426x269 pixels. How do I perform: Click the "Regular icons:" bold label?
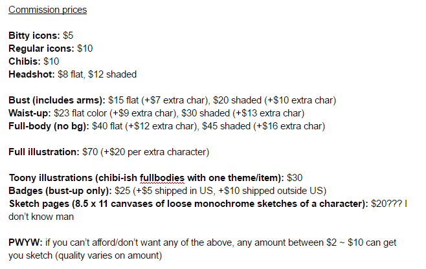point(41,48)
